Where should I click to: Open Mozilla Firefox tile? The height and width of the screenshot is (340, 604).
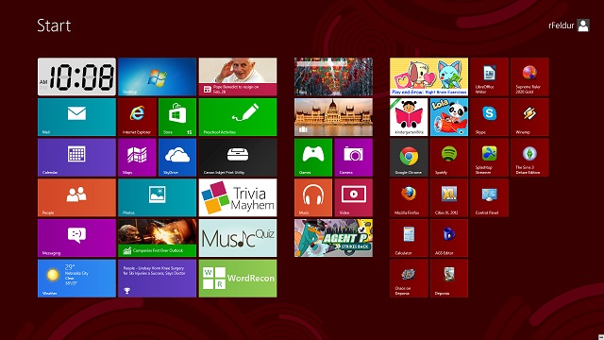point(409,197)
